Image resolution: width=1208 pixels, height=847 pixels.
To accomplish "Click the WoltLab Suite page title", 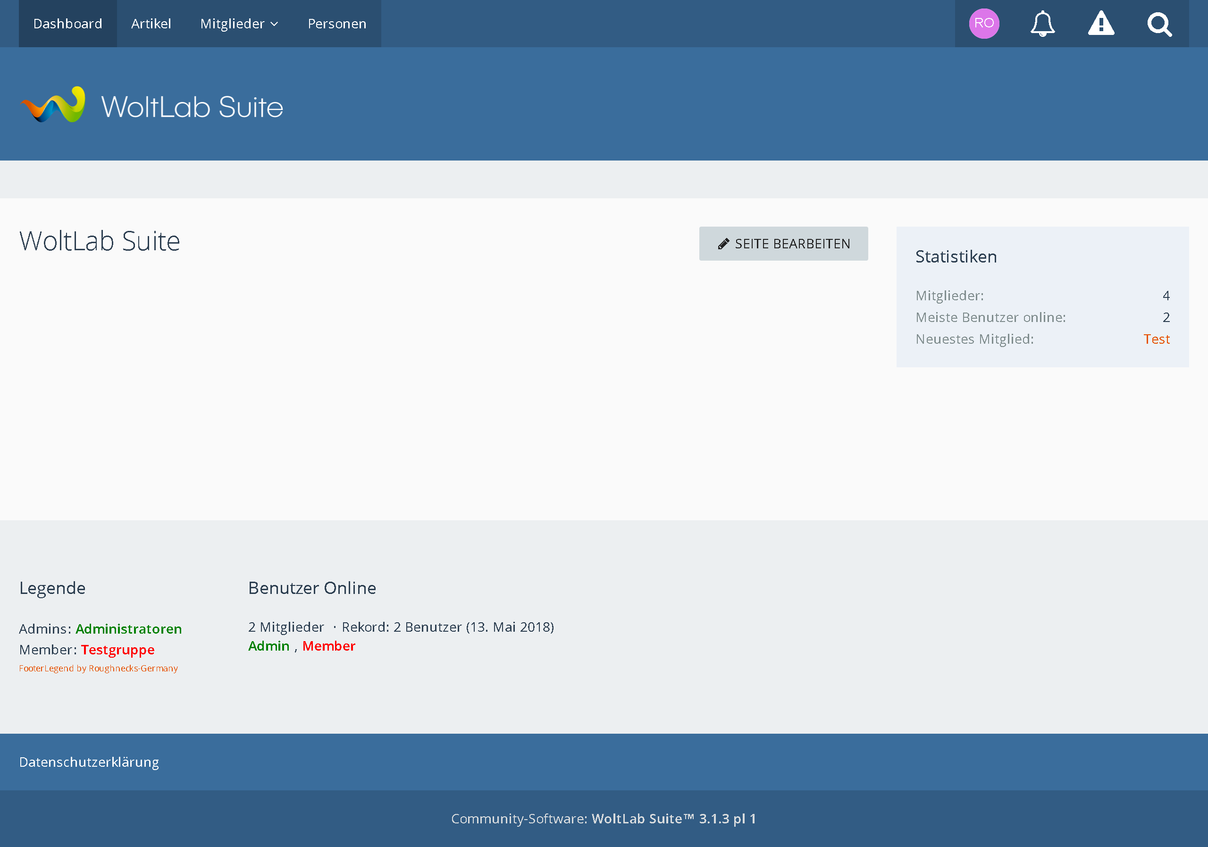I will click(x=100, y=241).
